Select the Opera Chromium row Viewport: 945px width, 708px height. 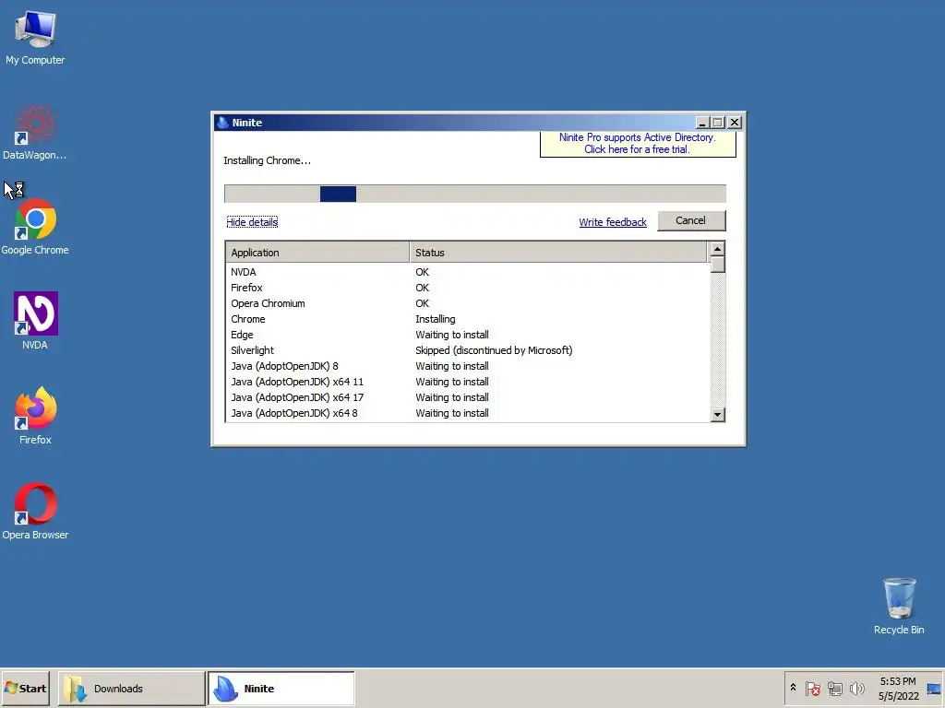coord(468,303)
